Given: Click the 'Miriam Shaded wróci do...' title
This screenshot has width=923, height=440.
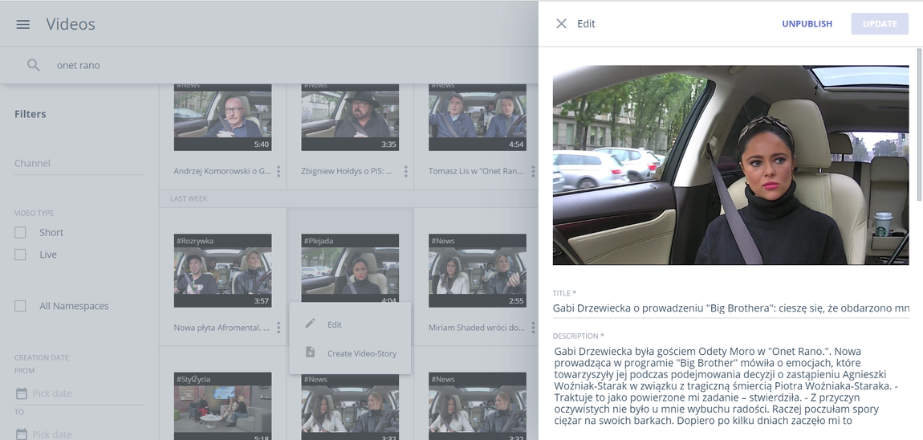Looking at the screenshot, I should coord(476,328).
